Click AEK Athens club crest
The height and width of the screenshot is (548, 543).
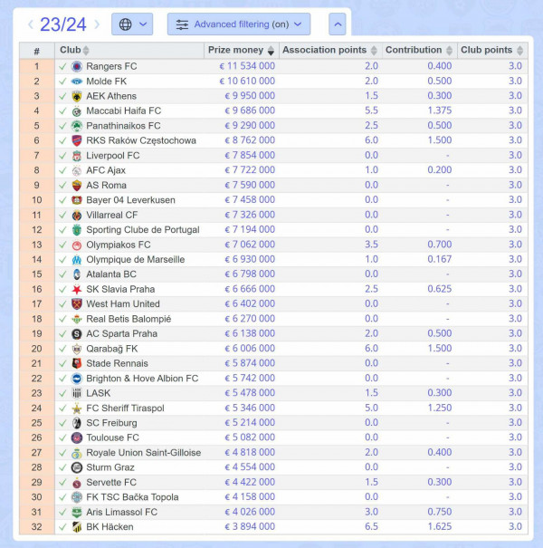[x=77, y=96]
